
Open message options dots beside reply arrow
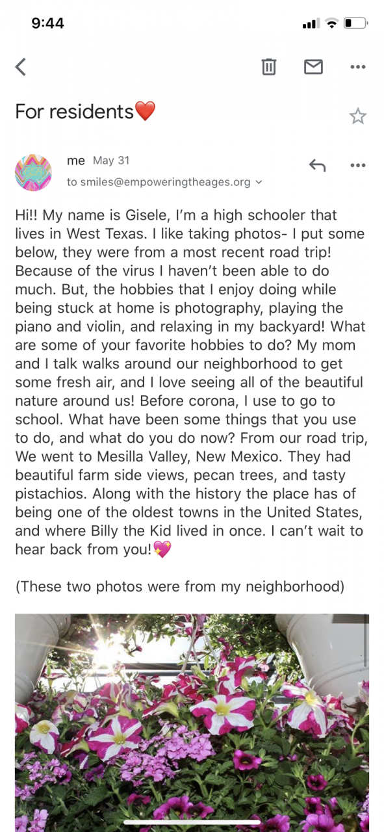358,166
